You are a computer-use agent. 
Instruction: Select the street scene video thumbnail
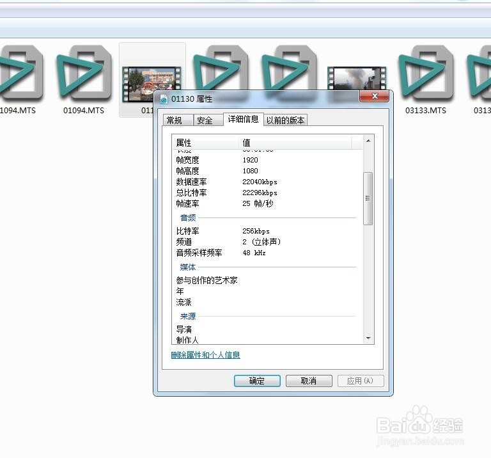point(152,84)
